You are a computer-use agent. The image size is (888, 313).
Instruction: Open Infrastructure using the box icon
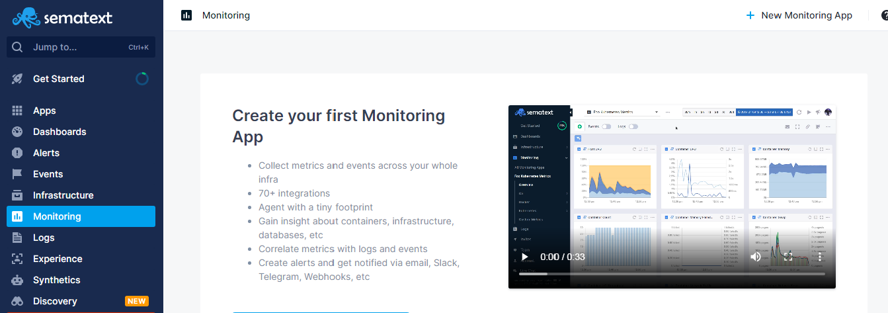[18, 195]
